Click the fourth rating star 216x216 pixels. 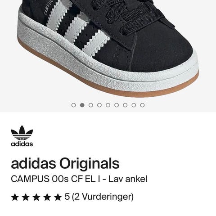pyautogui.click(x=47, y=197)
